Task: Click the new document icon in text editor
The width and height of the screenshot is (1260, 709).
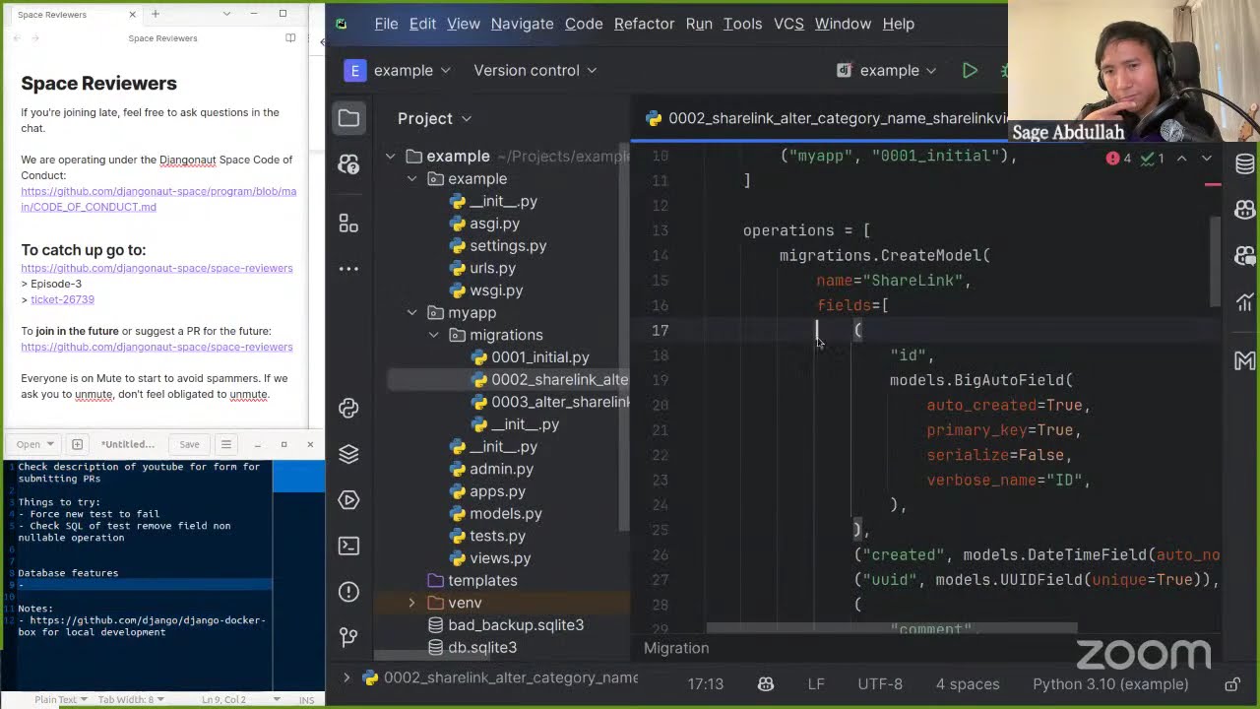Action: [77, 444]
